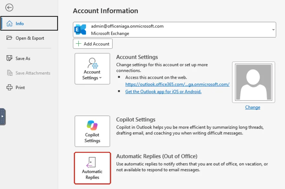Click the Add Account button
Viewport: 285px width, 189px height.
pyautogui.click(x=93, y=44)
